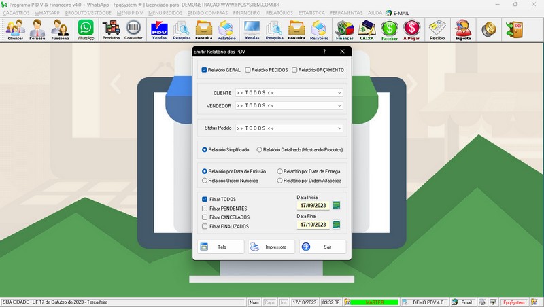Click the CAIXA cash register icon

click(367, 30)
